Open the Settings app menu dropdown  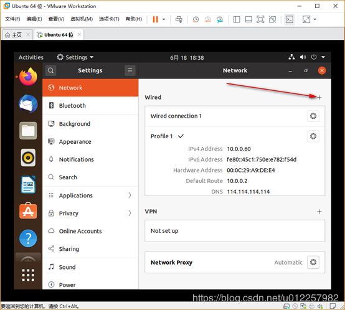(x=75, y=57)
